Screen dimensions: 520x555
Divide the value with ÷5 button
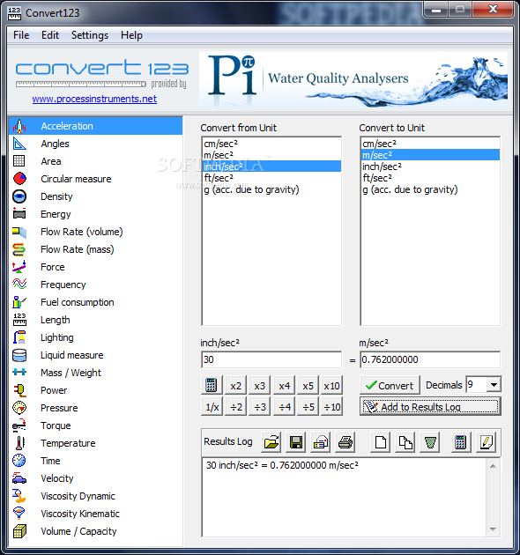(308, 407)
